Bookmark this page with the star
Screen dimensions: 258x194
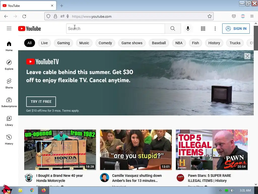pos(209,16)
